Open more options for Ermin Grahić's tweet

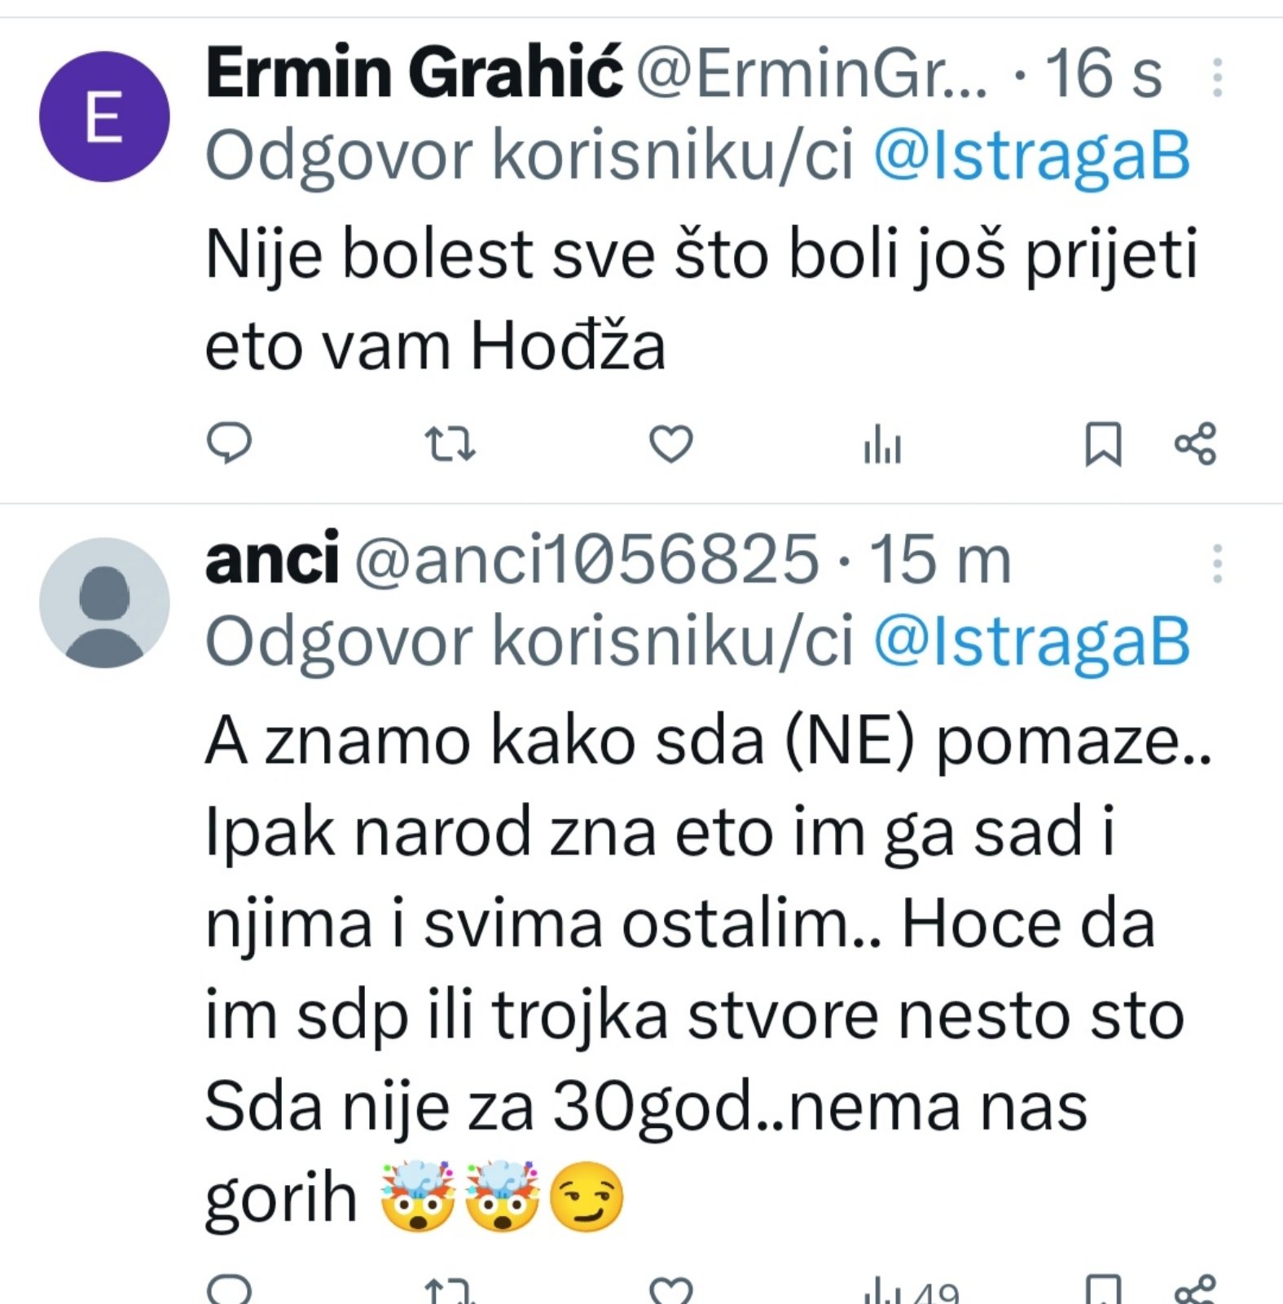1217,77
